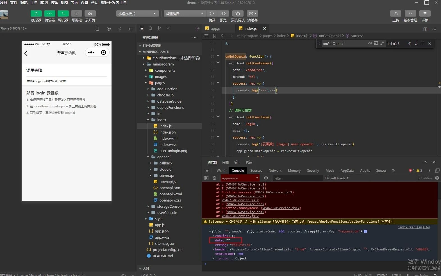
Task: Start real device debugging (真机调试)
Action: (238, 13)
